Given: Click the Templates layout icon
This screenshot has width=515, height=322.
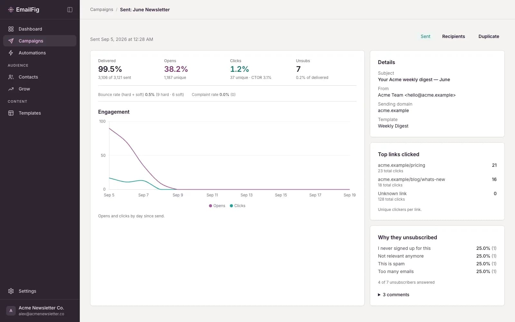Looking at the screenshot, I should click(11, 113).
